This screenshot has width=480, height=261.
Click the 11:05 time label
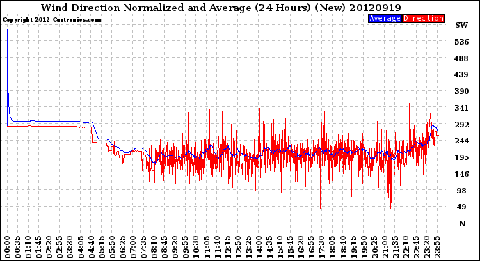tap(207, 247)
